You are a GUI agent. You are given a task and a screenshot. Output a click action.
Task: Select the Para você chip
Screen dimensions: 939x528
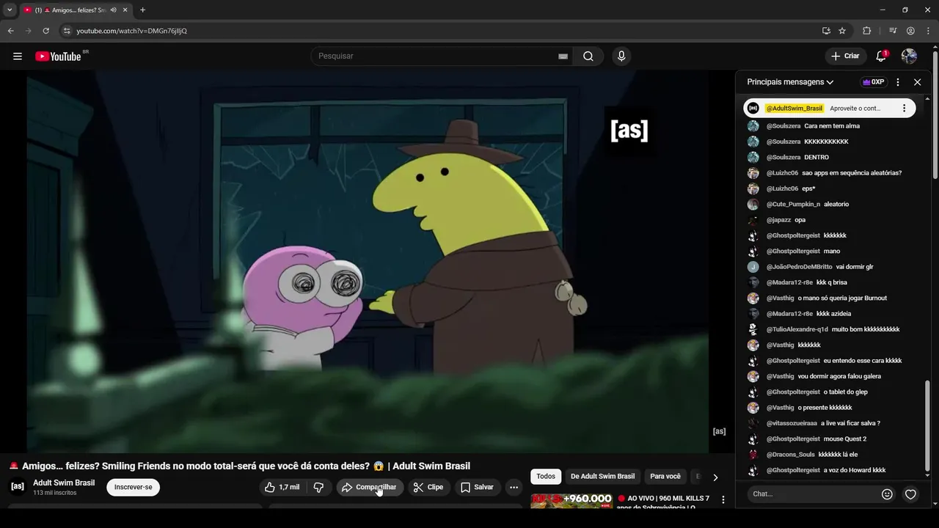pyautogui.click(x=665, y=477)
